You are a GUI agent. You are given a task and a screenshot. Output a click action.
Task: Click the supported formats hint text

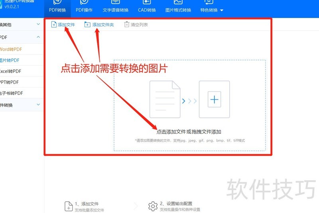point(190,140)
